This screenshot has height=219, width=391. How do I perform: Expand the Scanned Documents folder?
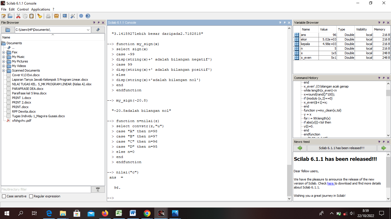[x=3, y=70]
